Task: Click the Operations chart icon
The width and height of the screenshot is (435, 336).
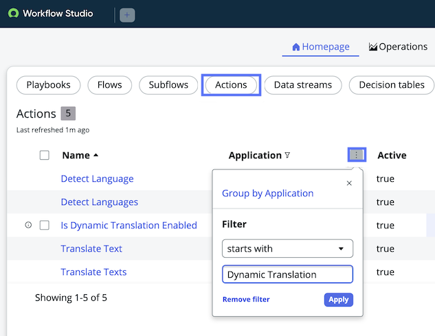Action: tap(373, 47)
